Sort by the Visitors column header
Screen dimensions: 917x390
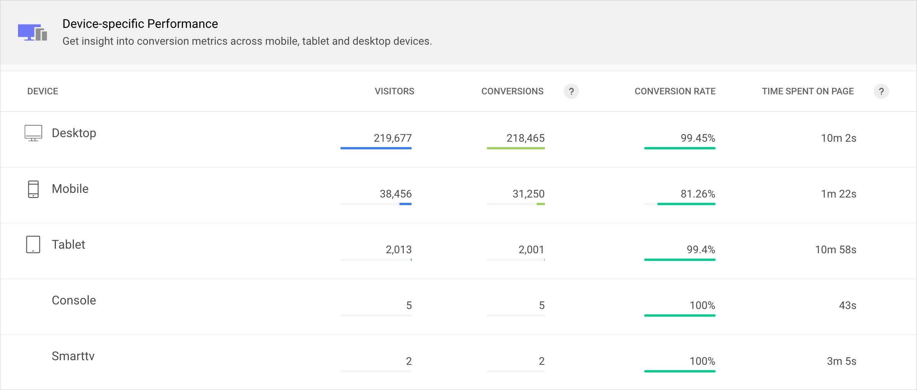[394, 91]
